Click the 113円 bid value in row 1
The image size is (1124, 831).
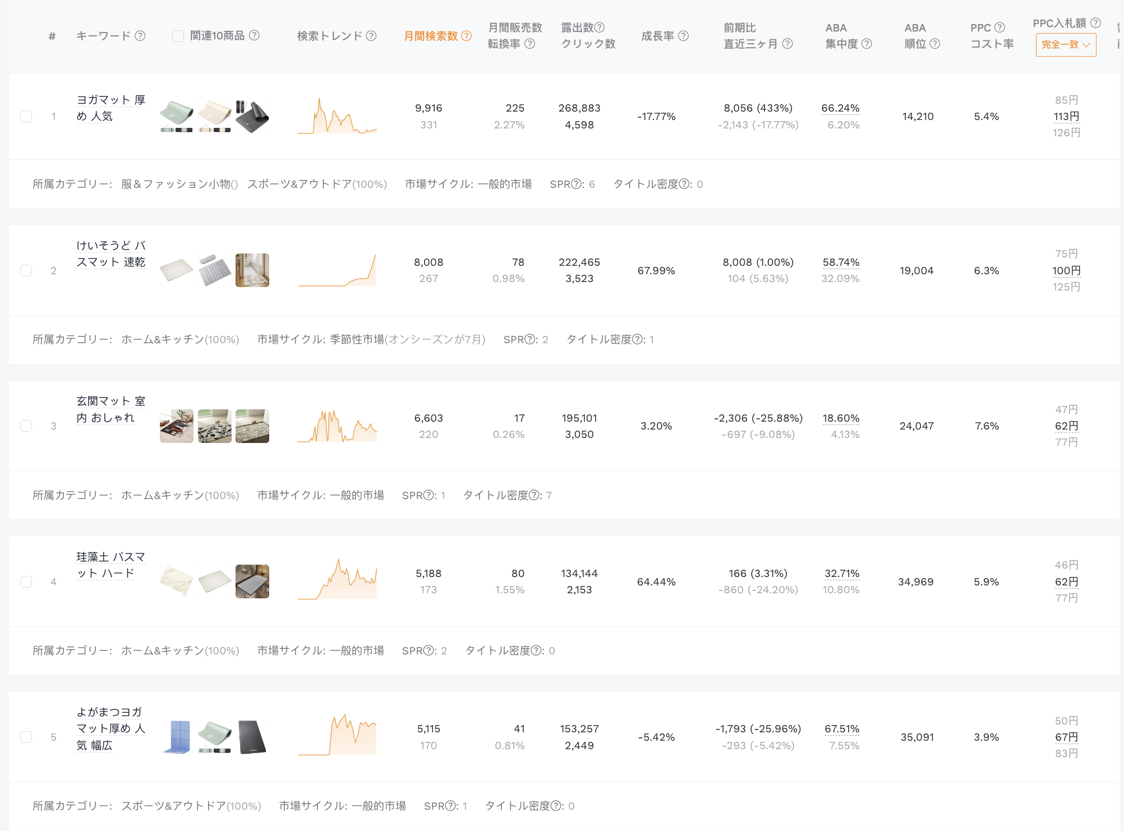1066,116
